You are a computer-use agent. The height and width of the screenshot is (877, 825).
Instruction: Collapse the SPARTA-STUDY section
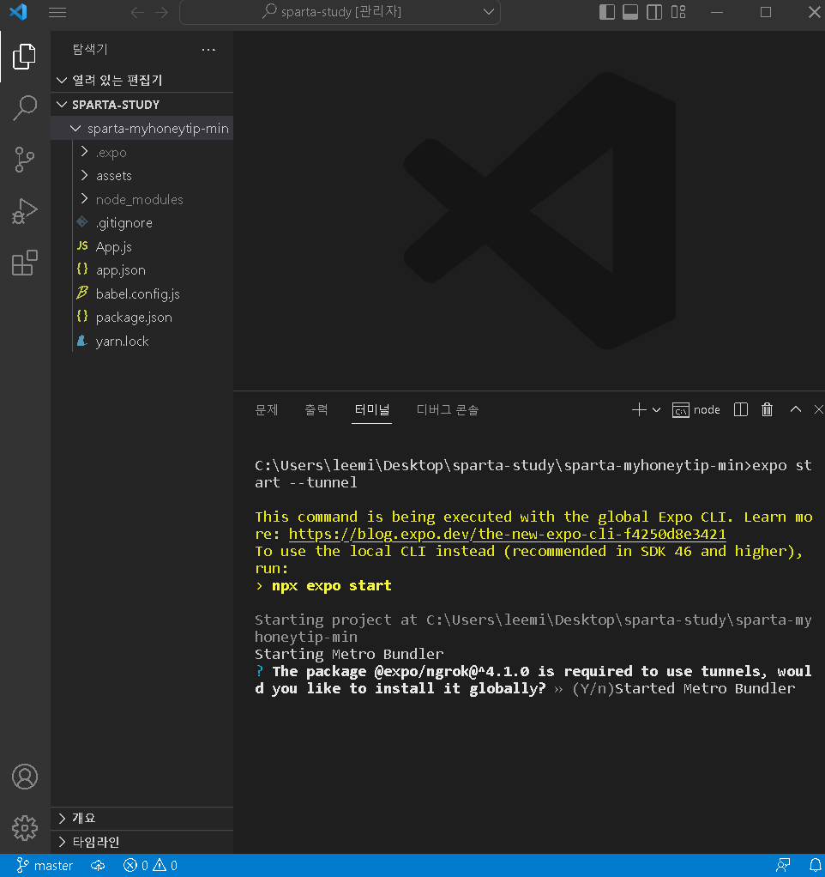[142, 105]
